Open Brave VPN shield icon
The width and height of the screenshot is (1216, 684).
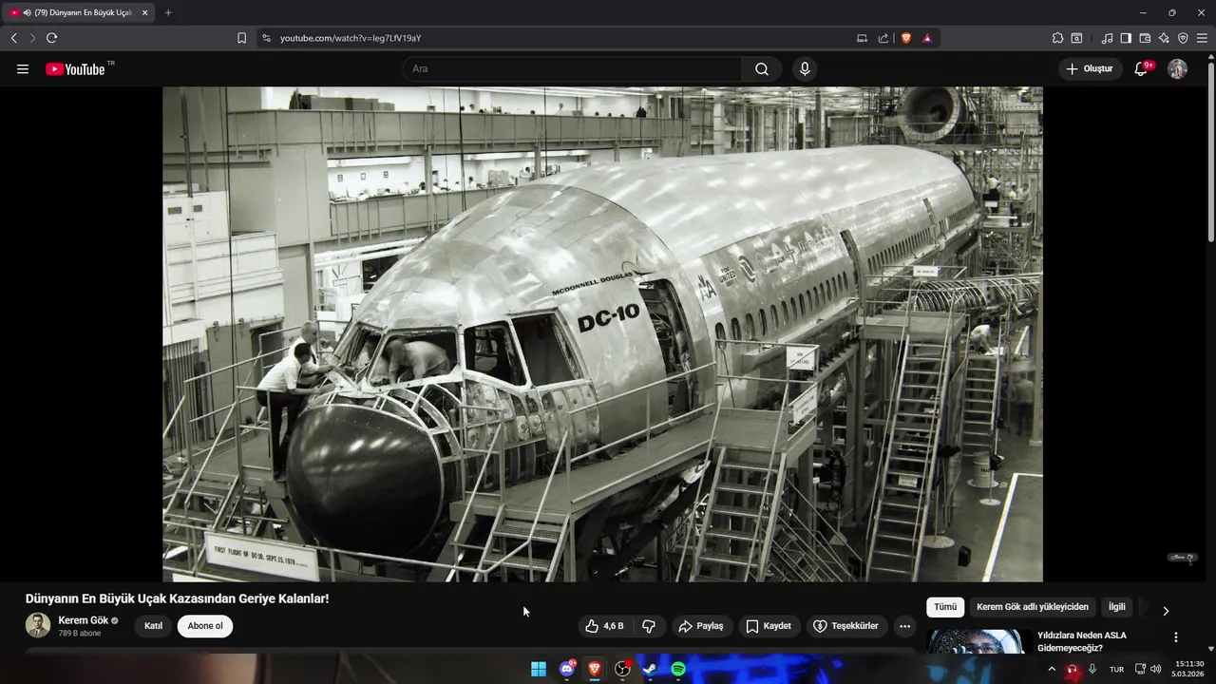pyautogui.click(x=1183, y=38)
